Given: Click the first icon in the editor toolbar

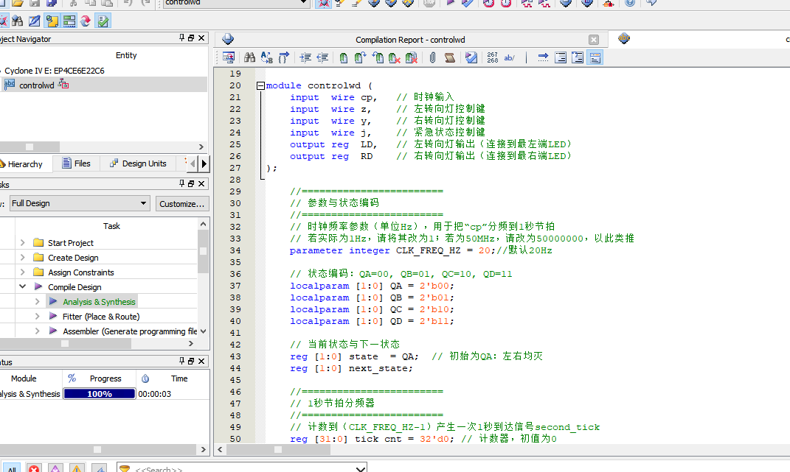Looking at the screenshot, I should coord(229,57).
